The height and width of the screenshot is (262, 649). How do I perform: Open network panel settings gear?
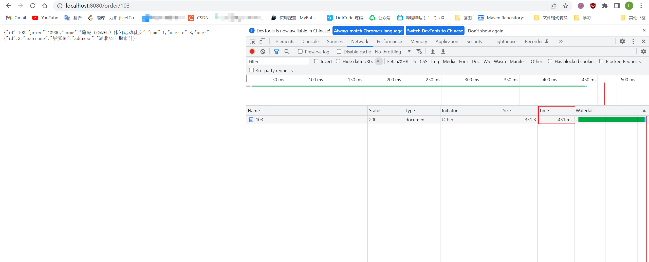(643, 51)
